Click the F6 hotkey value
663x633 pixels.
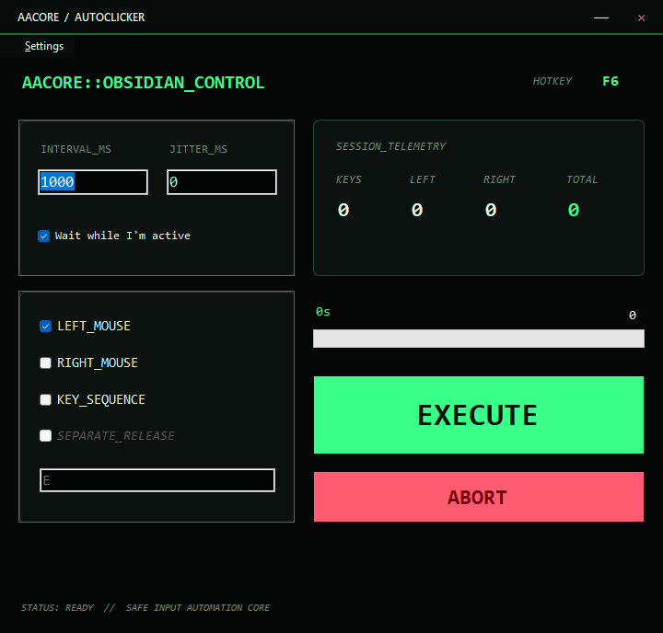tap(611, 81)
